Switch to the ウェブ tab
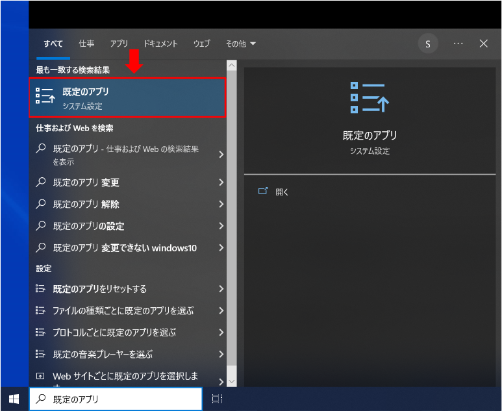The height and width of the screenshot is (413, 502). coord(202,44)
